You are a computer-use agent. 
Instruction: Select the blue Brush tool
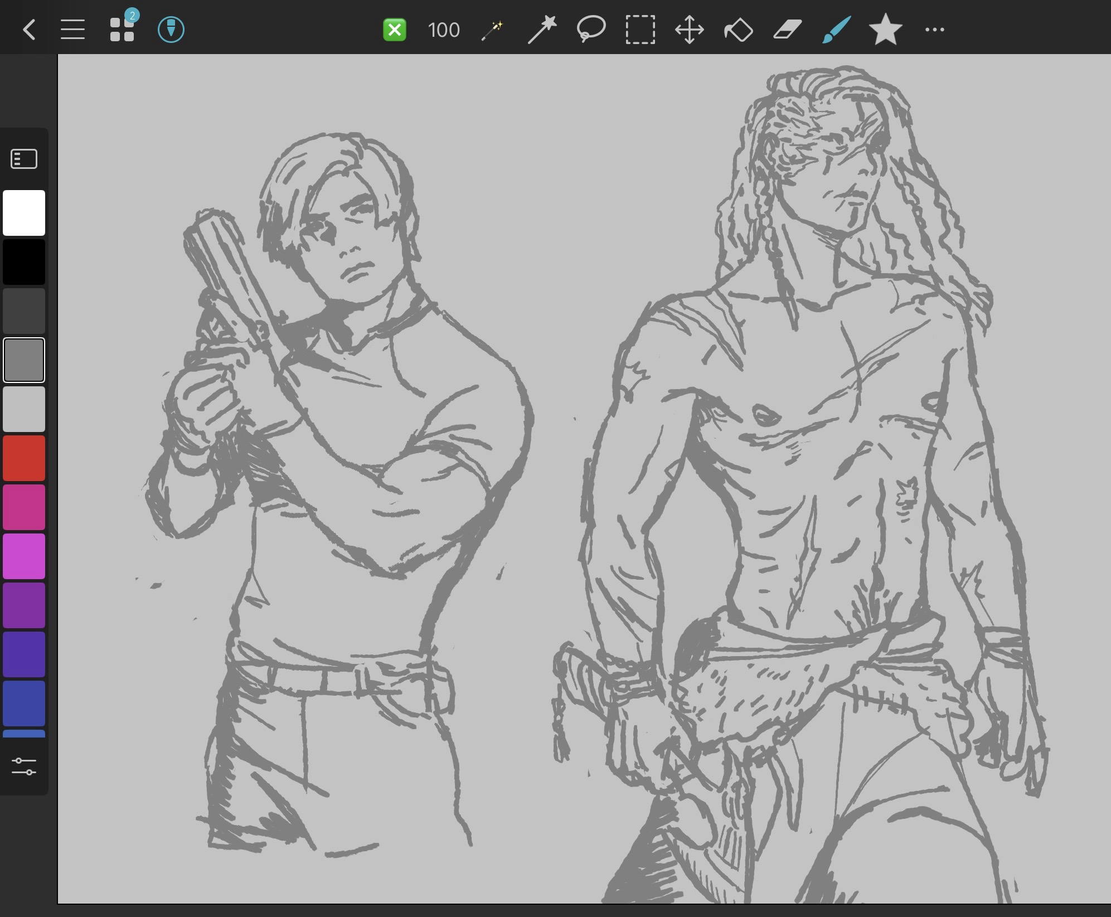point(837,30)
